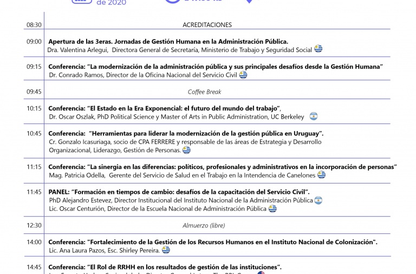
Task: Click the Dr. Conrado Ramos speaker line
Action: 143,75
